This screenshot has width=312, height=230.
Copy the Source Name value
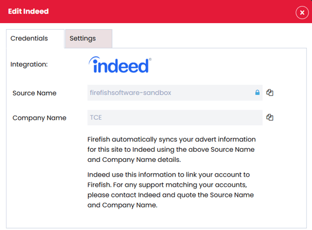coord(270,92)
